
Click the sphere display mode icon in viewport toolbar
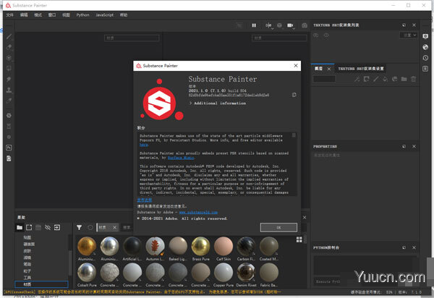(x=279, y=25)
